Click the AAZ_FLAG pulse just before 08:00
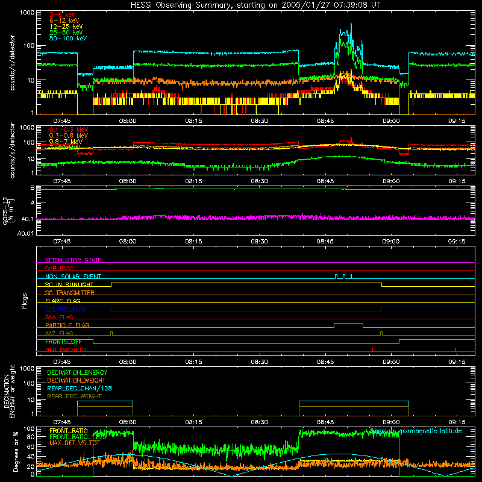This screenshot has height=482, width=482. coord(111,333)
